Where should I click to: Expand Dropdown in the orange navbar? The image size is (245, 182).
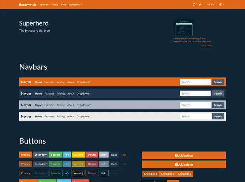point(84,82)
